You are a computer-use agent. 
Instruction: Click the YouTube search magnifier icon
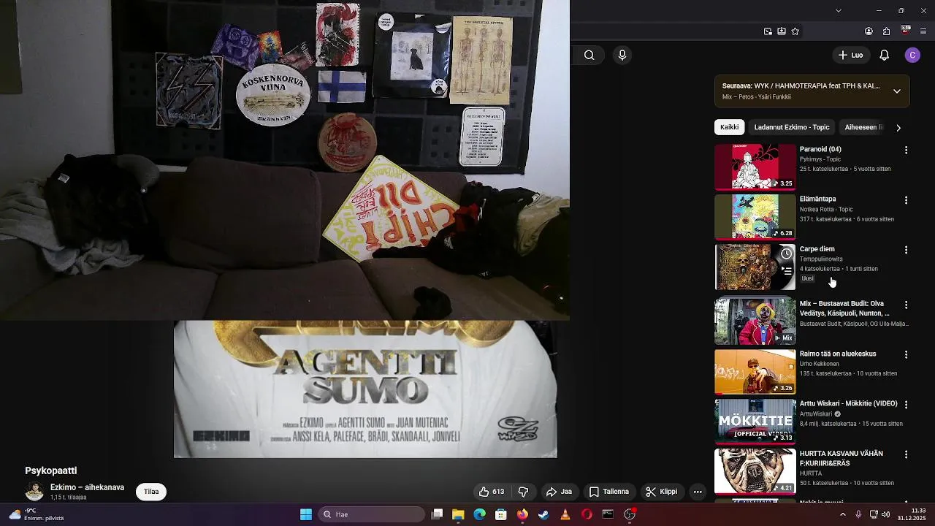(x=589, y=55)
